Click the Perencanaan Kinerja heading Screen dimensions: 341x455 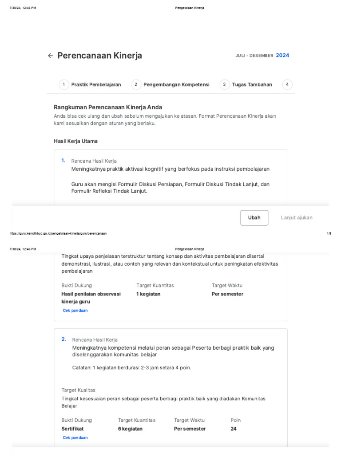(99, 56)
